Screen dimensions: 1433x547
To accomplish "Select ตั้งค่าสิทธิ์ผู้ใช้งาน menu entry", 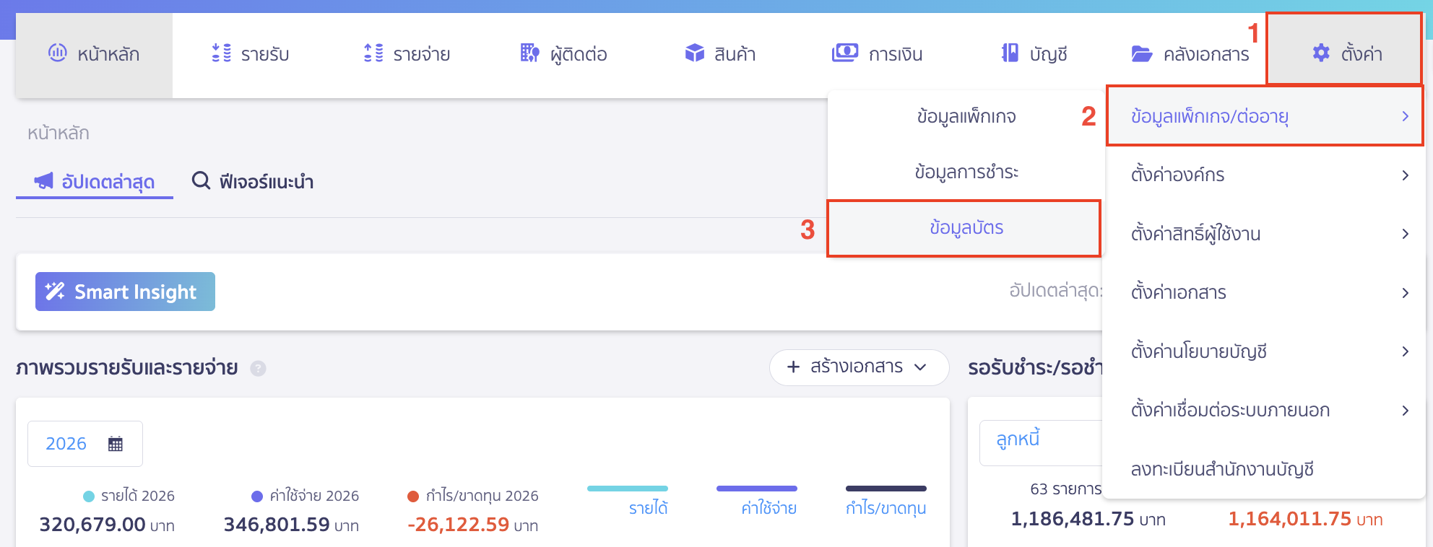I will click(x=1265, y=234).
